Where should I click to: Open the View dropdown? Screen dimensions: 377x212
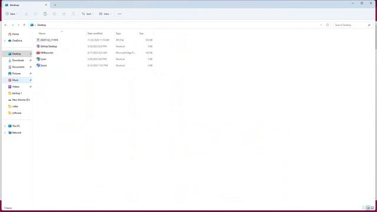pyautogui.click(x=105, y=14)
